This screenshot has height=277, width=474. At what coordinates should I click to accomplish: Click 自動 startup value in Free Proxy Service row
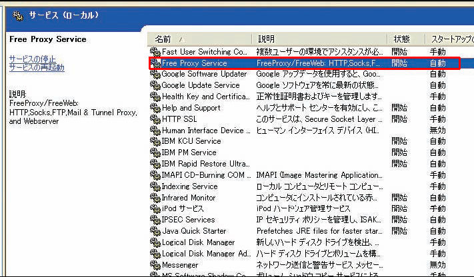tap(438, 63)
